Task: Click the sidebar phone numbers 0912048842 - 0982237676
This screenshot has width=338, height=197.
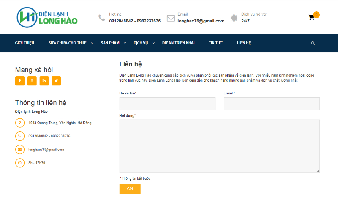Action: click(49, 136)
